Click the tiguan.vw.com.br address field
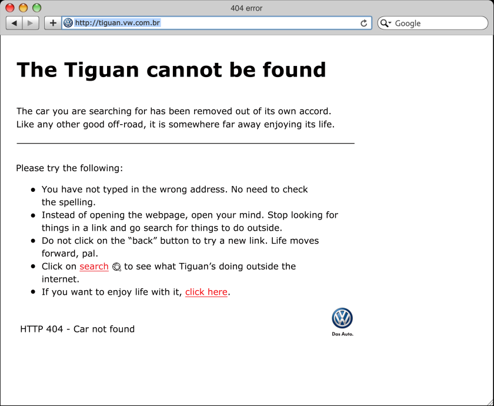494x406 pixels. (212, 23)
